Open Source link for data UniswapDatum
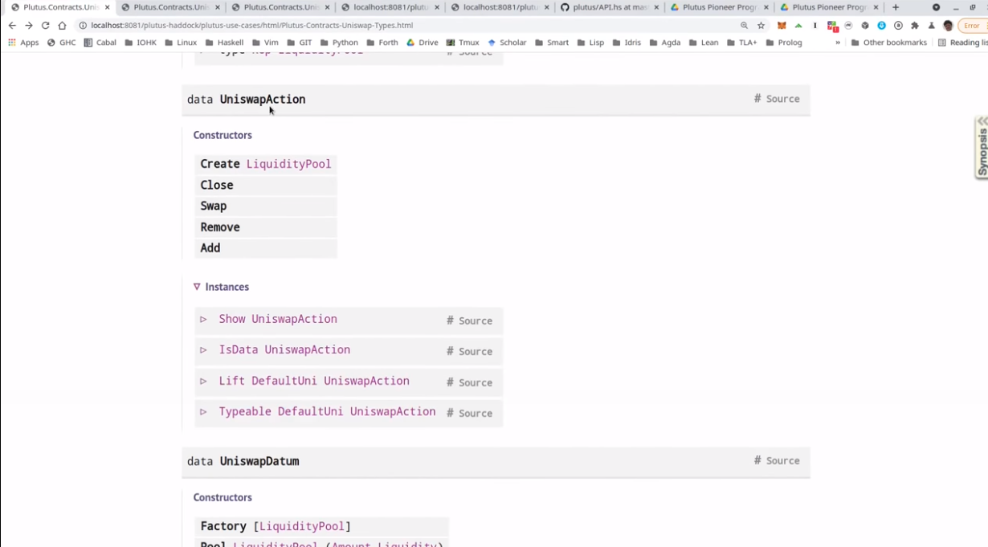988x547 pixels. 782,461
